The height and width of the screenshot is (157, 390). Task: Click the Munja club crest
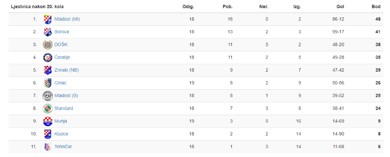point(48,121)
